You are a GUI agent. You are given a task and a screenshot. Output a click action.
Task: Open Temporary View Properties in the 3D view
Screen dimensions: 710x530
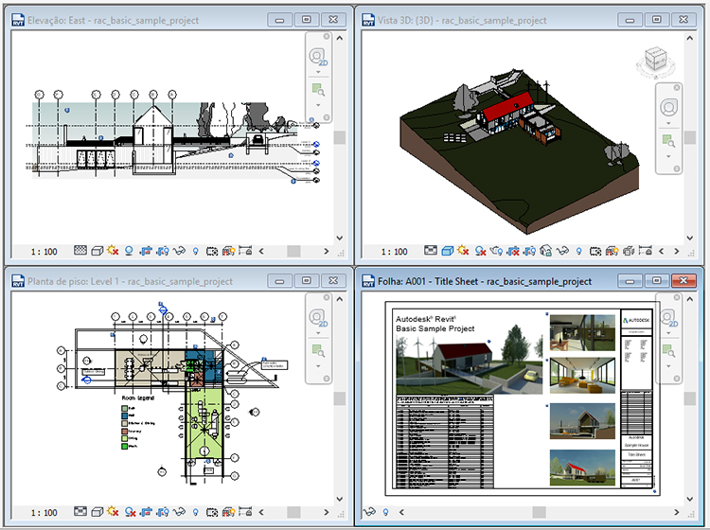pos(595,251)
